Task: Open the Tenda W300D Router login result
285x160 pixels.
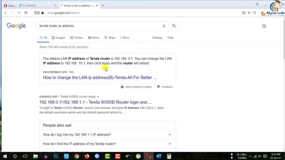Action: (x=95, y=102)
